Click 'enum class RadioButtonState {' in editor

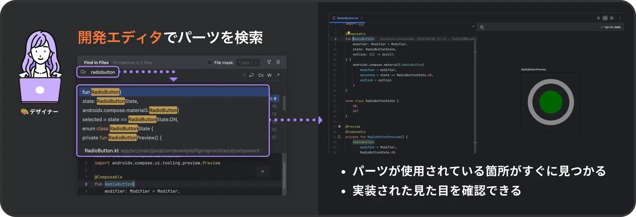[372, 100]
